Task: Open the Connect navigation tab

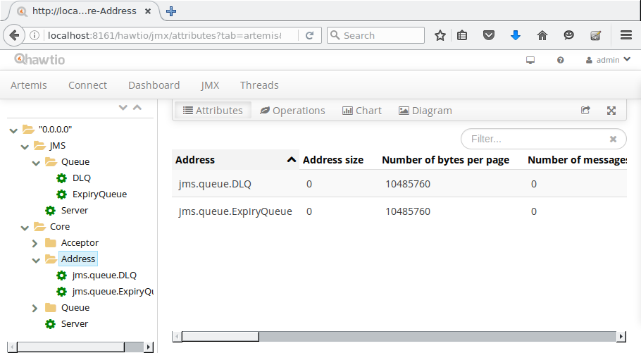Action: tap(87, 85)
